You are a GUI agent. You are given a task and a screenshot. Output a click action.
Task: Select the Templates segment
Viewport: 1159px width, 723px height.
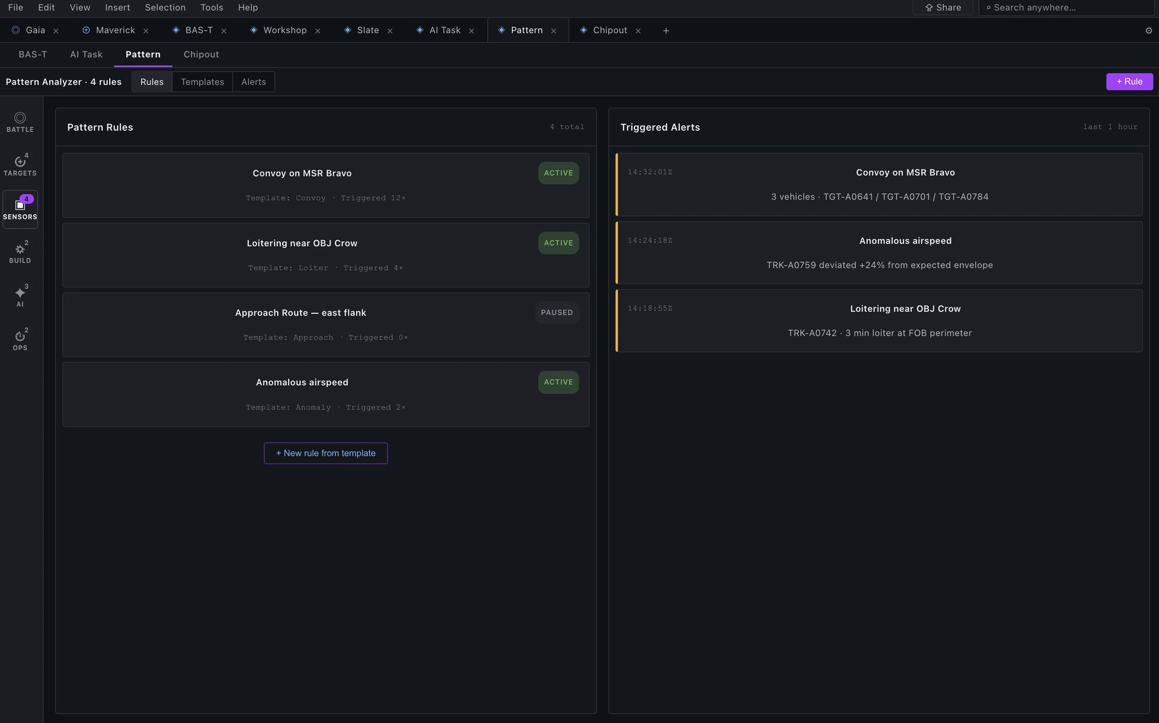click(202, 82)
